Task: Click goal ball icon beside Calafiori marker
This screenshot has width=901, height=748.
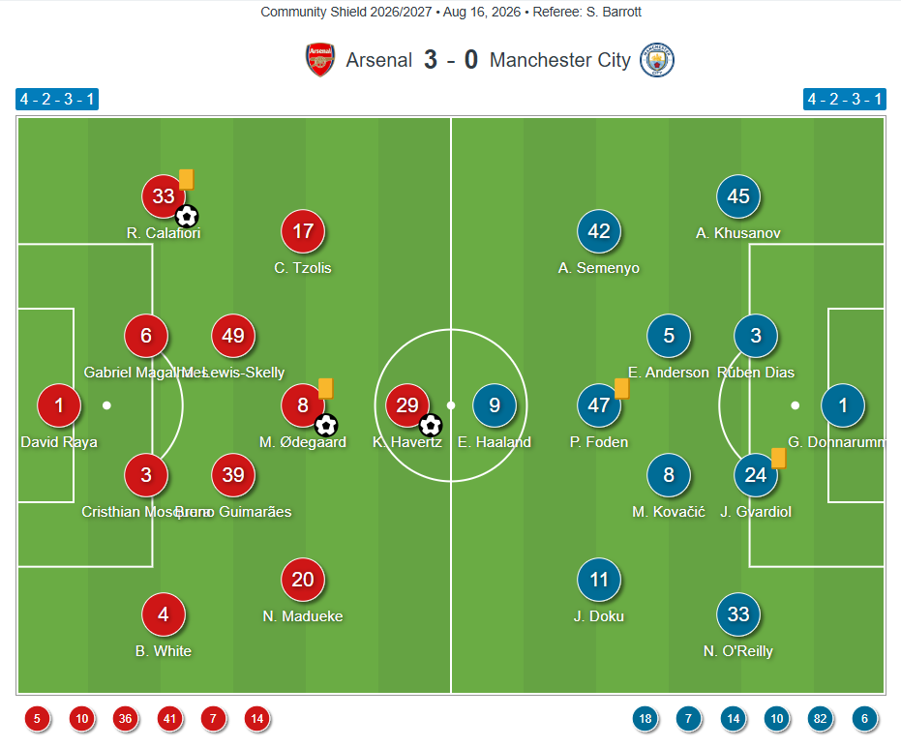Action: [187, 217]
